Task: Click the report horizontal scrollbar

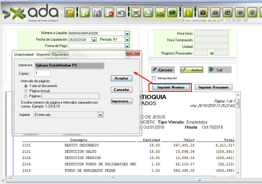Action: [120, 177]
